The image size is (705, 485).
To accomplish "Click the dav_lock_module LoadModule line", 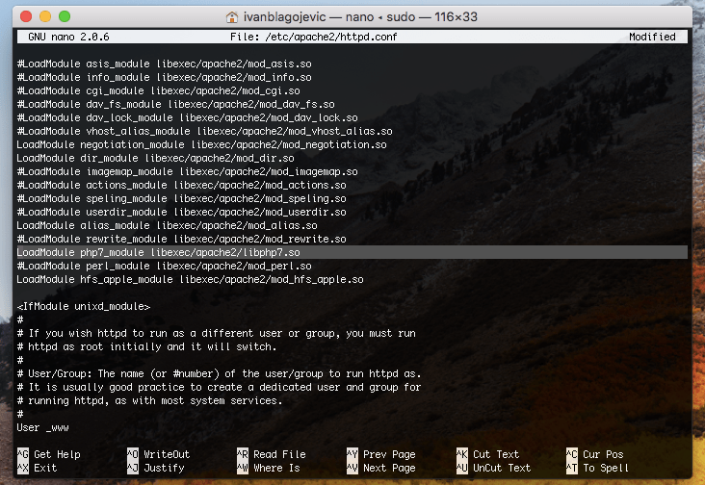I will pyautogui.click(x=188, y=117).
